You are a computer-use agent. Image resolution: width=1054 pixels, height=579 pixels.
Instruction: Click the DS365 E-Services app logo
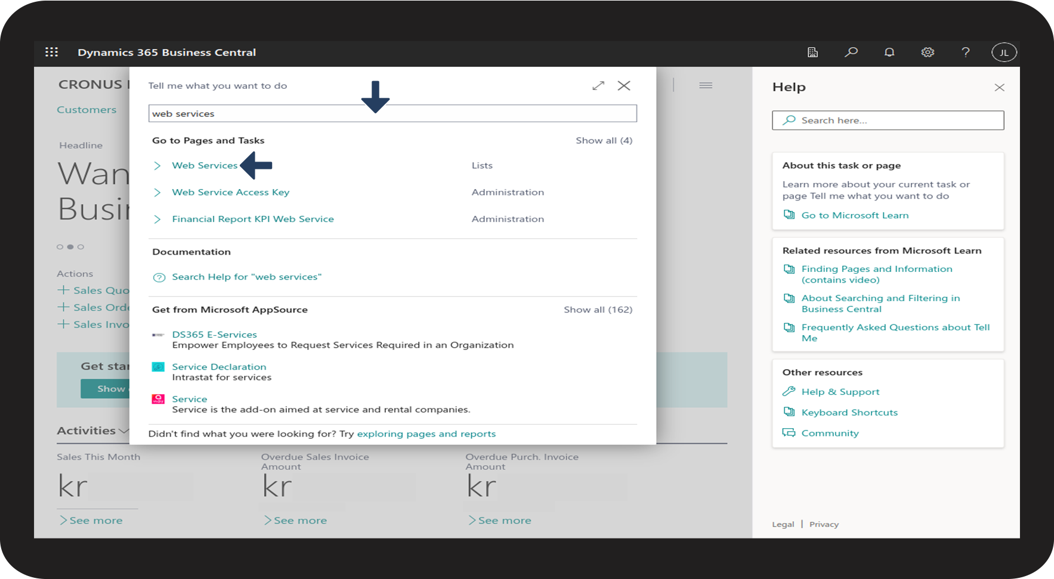pyautogui.click(x=158, y=335)
